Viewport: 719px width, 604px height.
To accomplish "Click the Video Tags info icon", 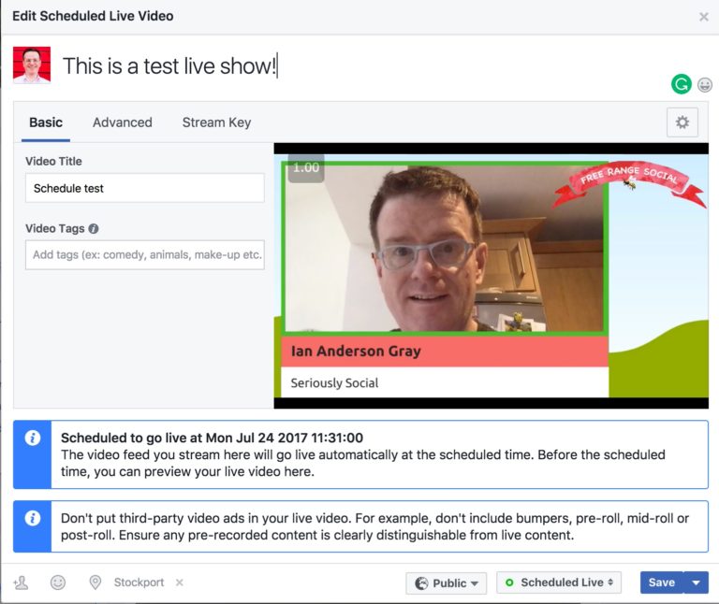I will point(94,228).
